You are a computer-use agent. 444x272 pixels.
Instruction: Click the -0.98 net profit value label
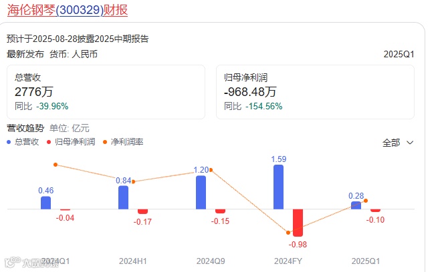(x=298, y=245)
